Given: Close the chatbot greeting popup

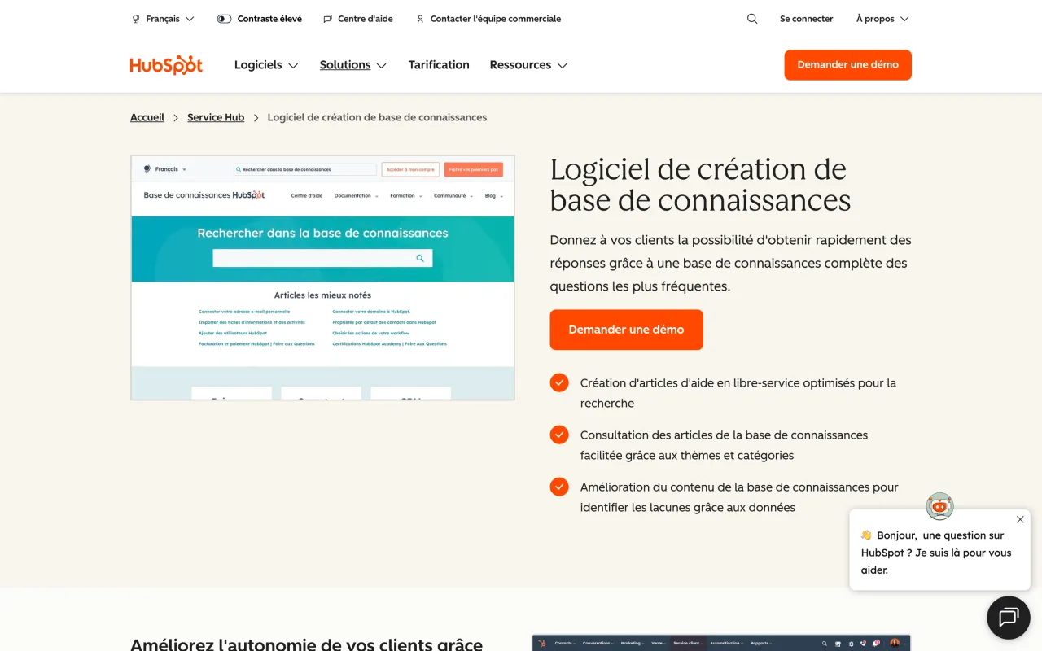Looking at the screenshot, I should click(1020, 519).
